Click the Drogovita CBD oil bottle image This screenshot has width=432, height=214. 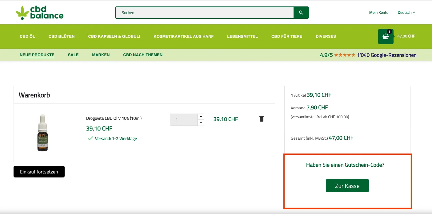tap(43, 133)
